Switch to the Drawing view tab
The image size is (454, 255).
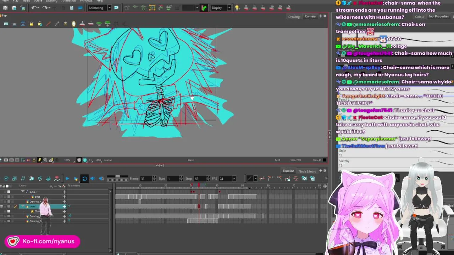(x=294, y=17)
